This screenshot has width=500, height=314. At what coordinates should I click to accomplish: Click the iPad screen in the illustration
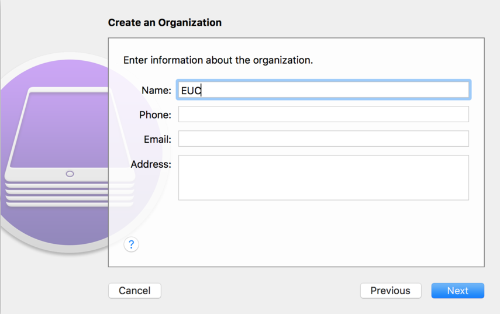[x=64, y=129]
